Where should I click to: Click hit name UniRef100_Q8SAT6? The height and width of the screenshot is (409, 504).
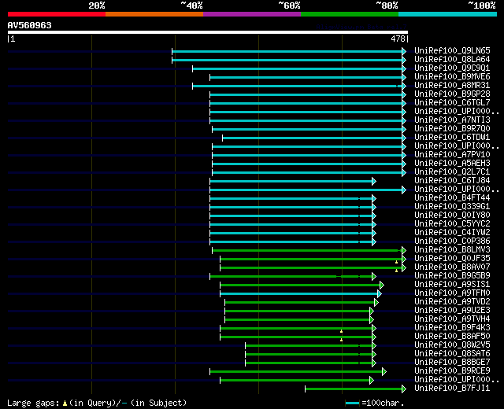coord(452,354)
